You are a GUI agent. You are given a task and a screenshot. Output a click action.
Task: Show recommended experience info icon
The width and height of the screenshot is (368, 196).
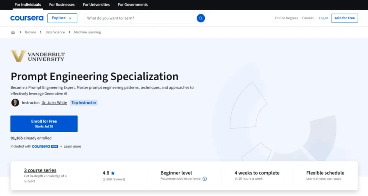pos(204,179)
